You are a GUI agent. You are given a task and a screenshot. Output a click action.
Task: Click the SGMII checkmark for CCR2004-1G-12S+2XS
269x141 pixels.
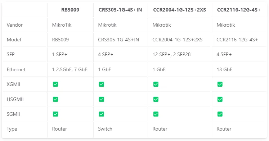click(156, 114)
